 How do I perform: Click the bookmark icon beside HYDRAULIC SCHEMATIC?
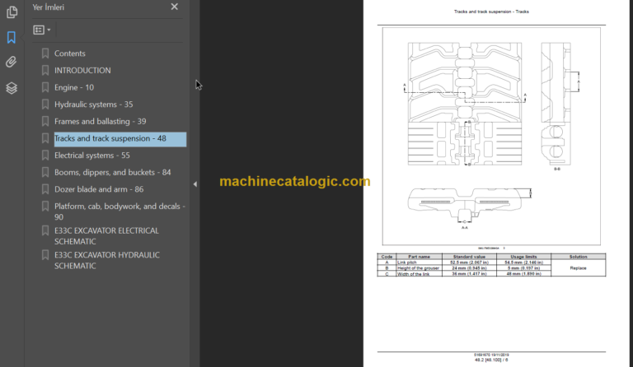tap(45, 254)
